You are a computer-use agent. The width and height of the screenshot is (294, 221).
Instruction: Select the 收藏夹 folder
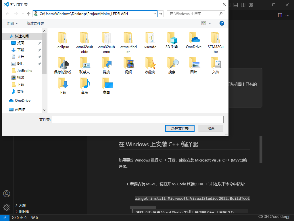coord(150,66)
